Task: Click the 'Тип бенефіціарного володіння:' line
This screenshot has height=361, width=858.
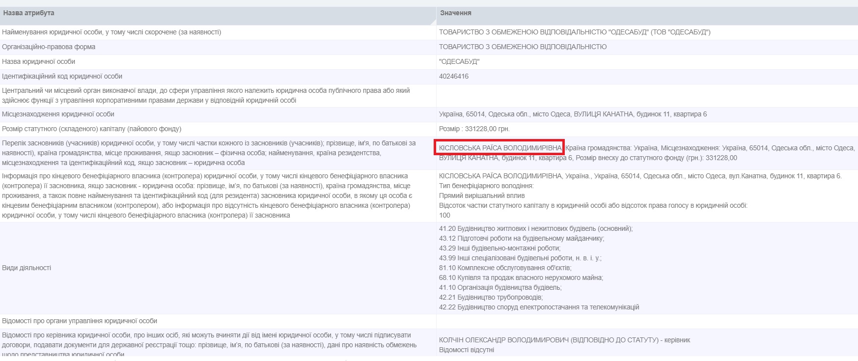Action: pos(486,186)
